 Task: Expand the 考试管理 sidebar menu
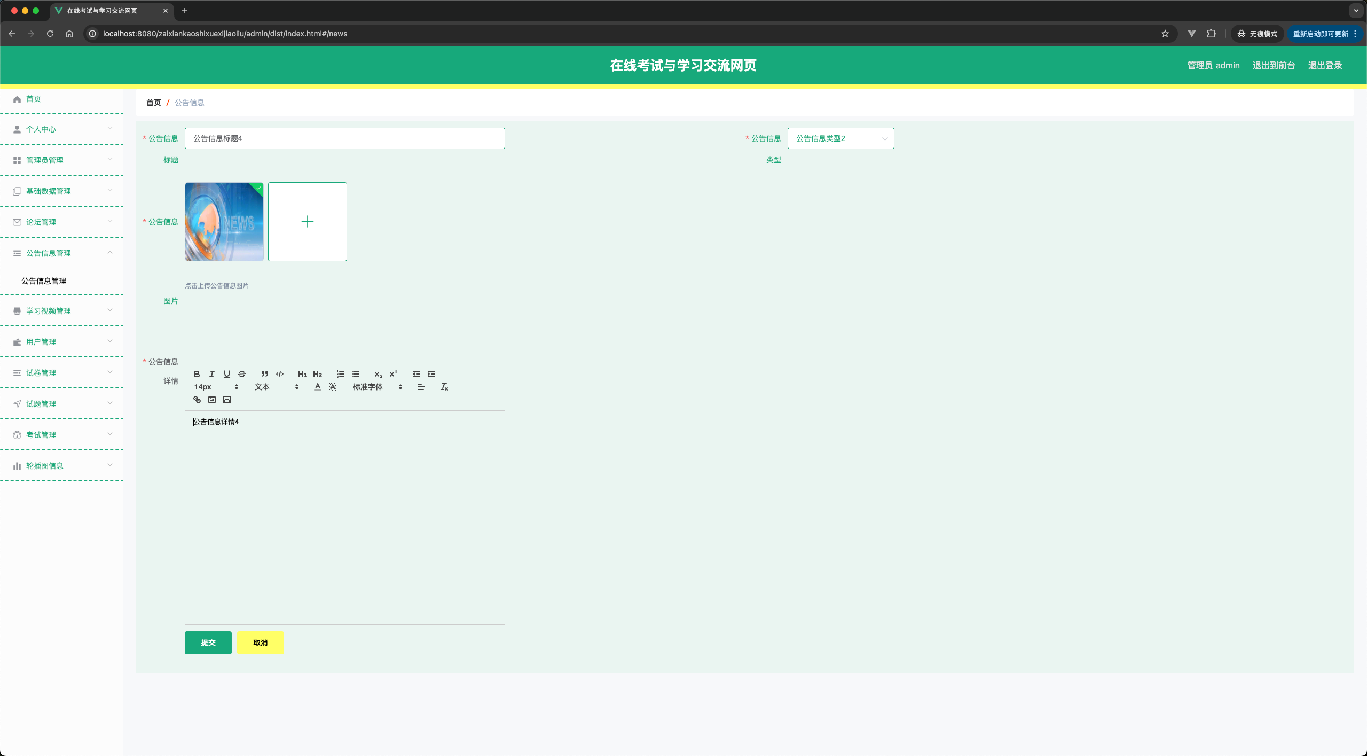pyautogui.click(x=61, y=435)
